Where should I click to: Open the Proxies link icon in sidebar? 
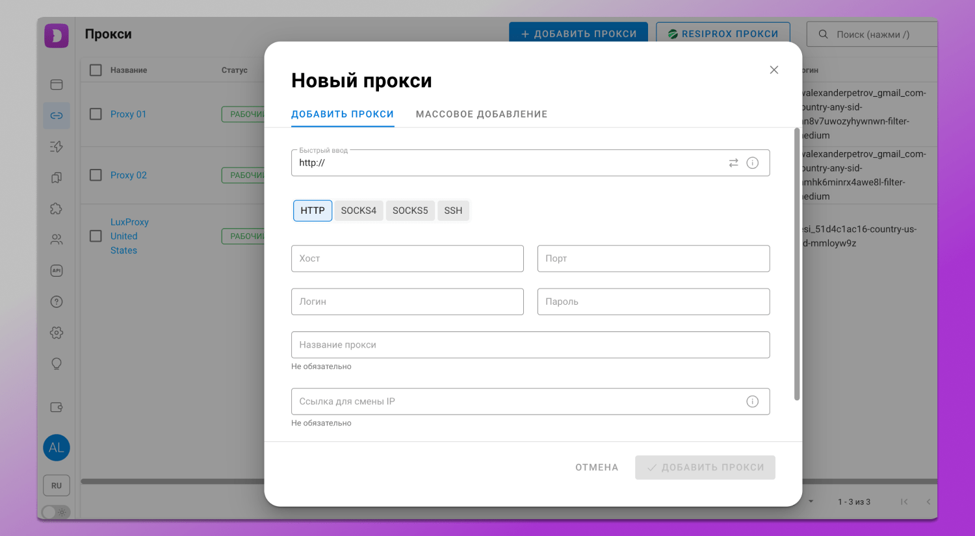point(56,115)
